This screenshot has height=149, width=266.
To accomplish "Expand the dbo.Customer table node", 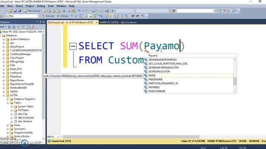I will point(11,118).
